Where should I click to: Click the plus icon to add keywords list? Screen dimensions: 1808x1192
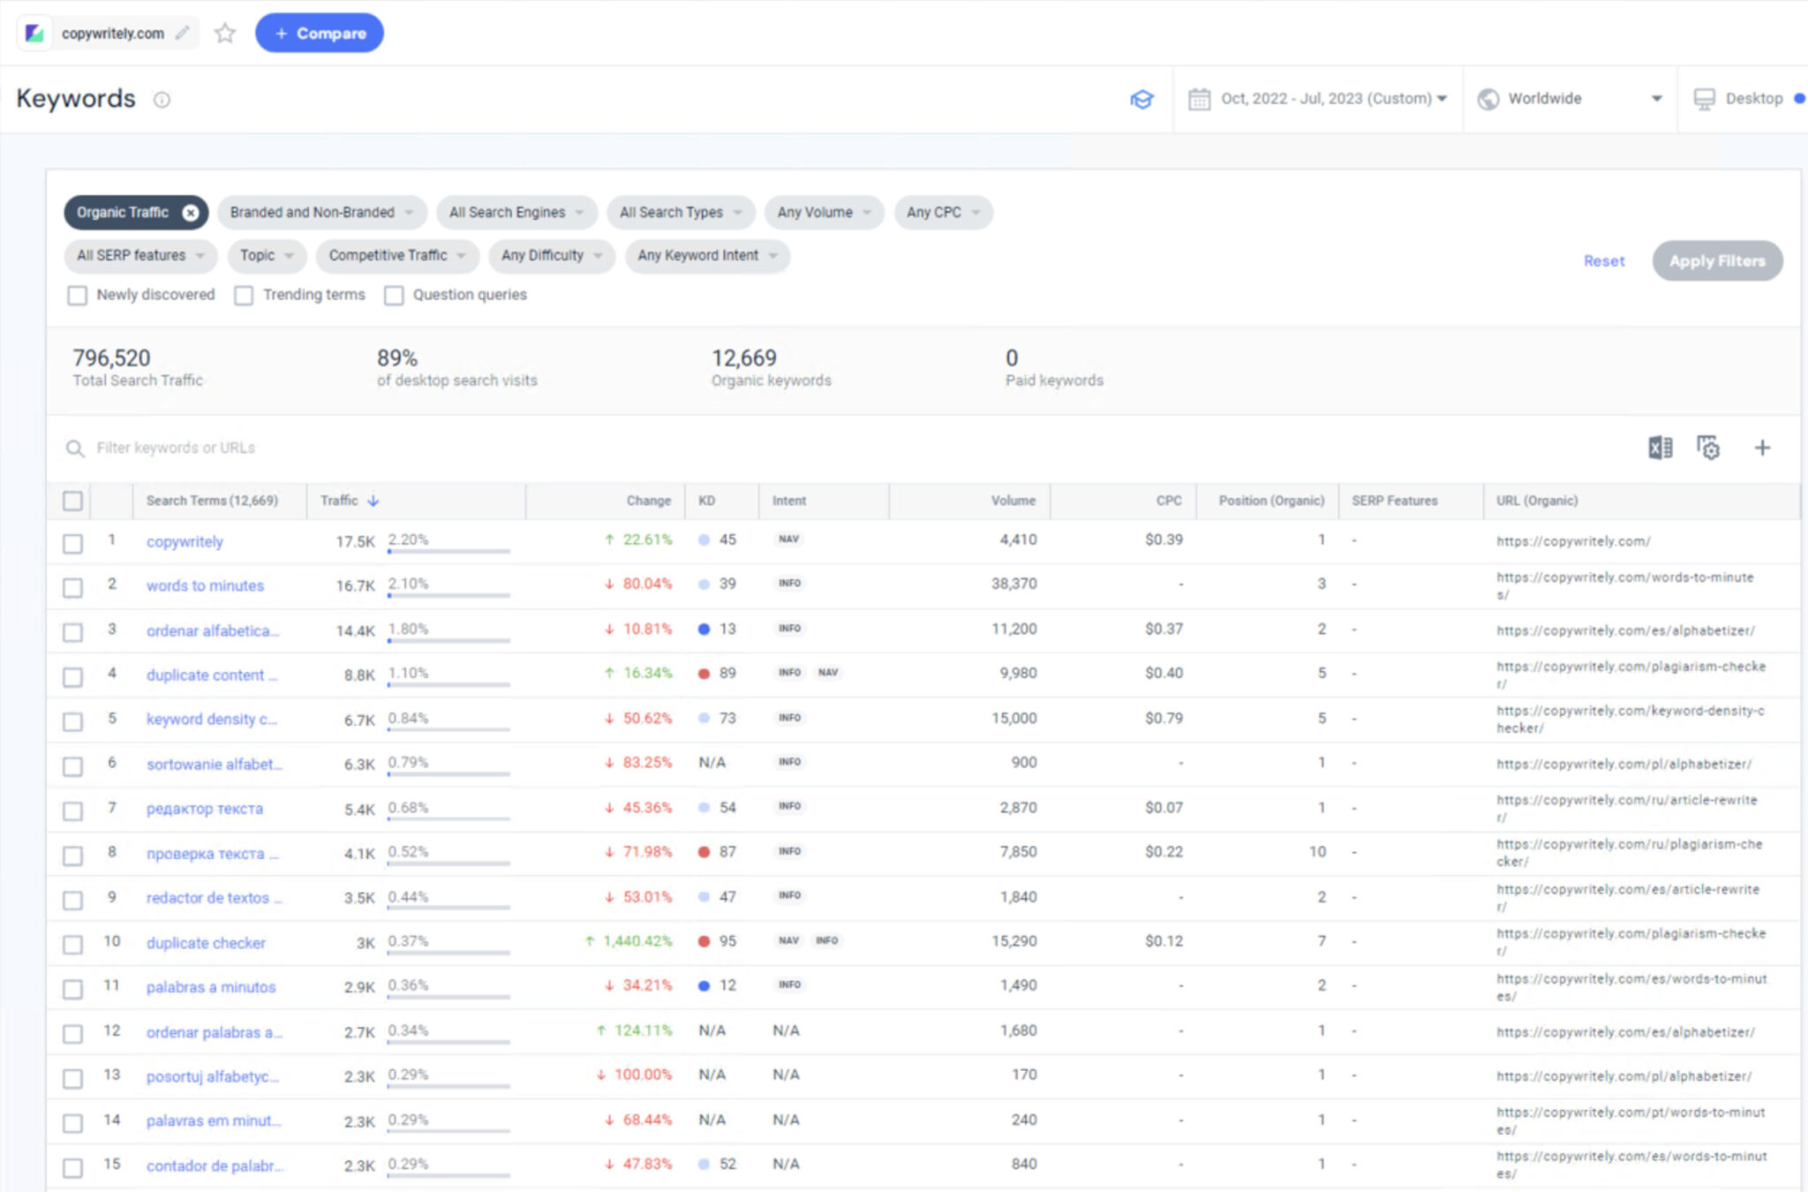[x=1762, y=448]
